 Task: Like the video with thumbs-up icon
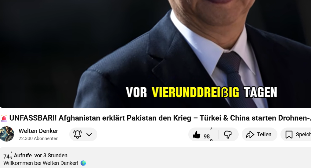[x=197, y=135]
